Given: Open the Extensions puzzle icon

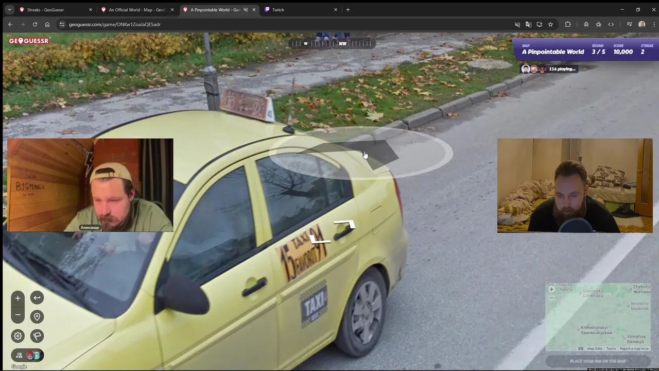Looking at the screenshot, I should pyautogui.click(x=568, y=24).
